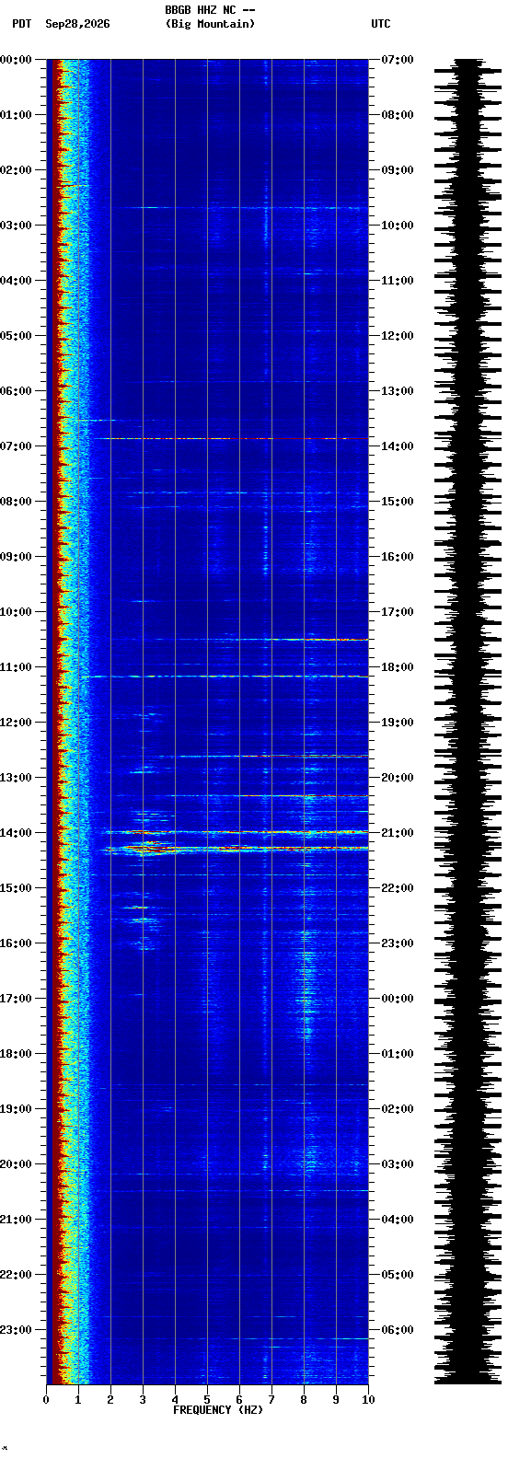Click the frequency axis tick label '8'

point(304,1400)
